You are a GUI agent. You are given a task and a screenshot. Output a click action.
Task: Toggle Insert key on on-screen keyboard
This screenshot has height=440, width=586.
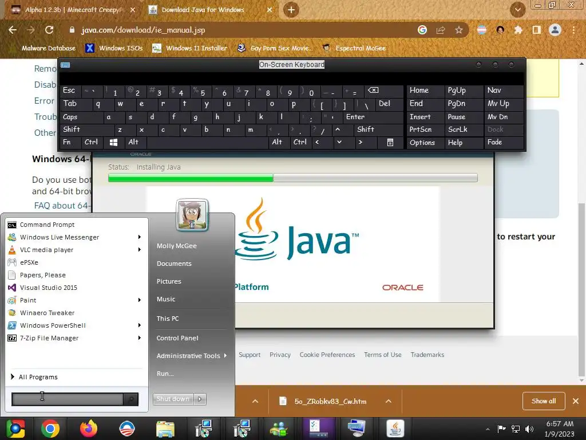pyautogui.click(x=425, y=117)
